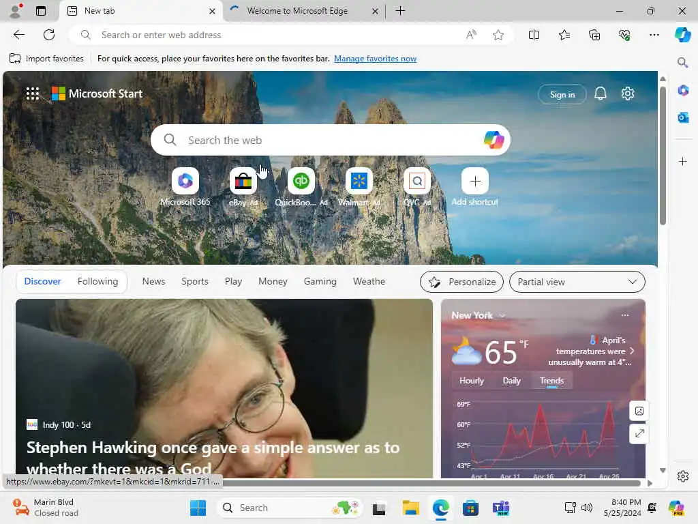
Task: Open the Microsoft Start logo link
Action: (97, 93)
